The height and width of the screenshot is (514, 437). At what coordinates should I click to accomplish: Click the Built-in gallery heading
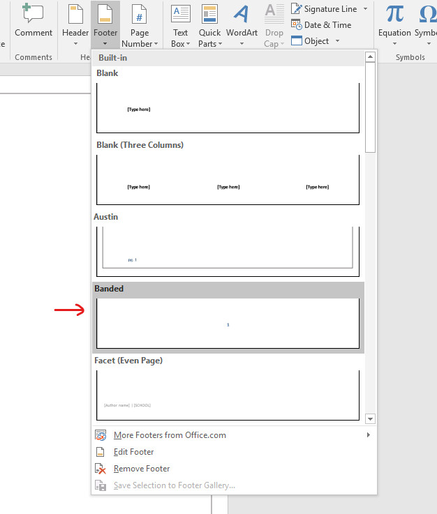pyautogui.click(x=113, y=58)
